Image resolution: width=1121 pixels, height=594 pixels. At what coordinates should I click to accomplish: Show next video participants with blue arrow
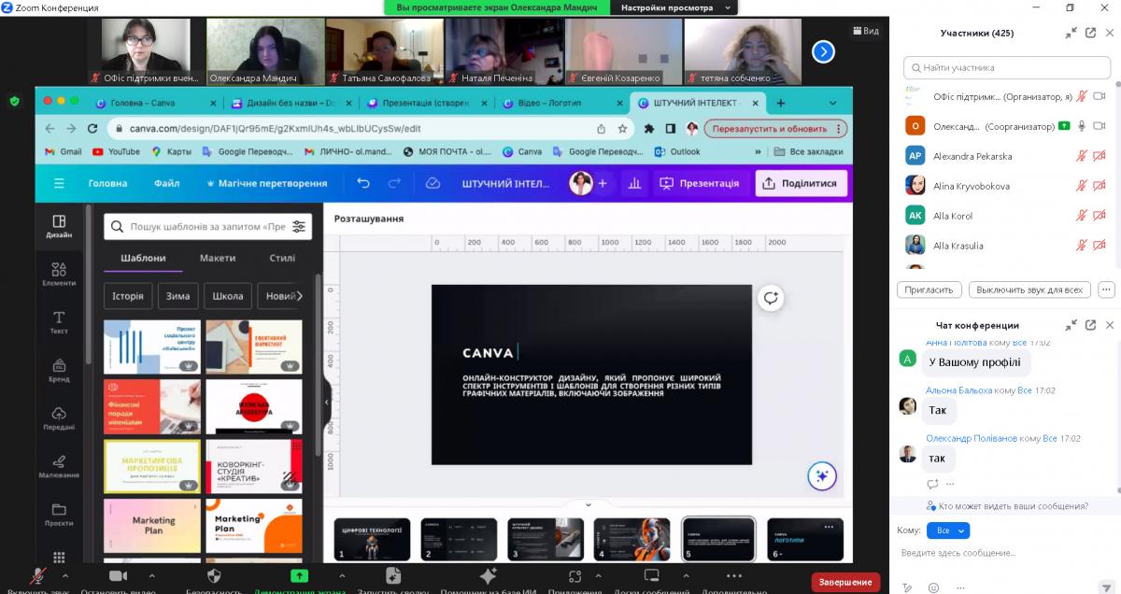(x=823, y=51)
